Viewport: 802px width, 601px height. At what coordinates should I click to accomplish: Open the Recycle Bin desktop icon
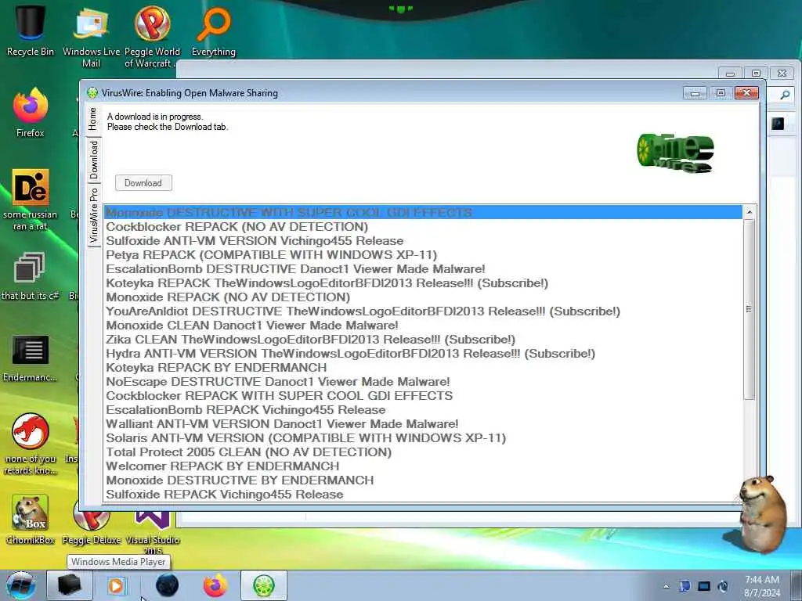[x=30, y=31]
